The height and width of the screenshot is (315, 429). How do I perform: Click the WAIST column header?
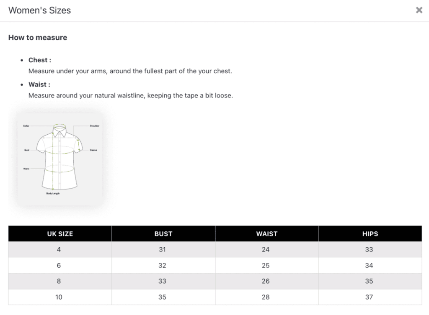[x=267, y=233]
